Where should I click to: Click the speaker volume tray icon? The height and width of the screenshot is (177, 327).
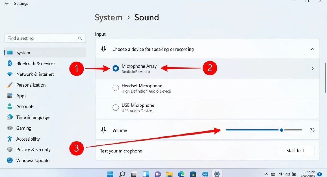[287, 174]
